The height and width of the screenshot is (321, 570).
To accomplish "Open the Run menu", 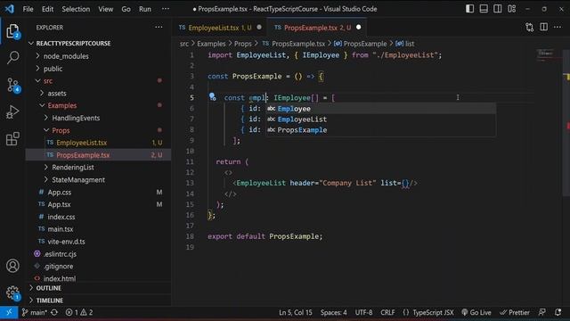I will tap(145, 9).
